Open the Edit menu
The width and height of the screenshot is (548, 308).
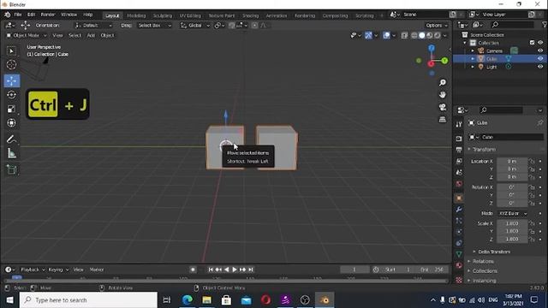pos(31,15)
